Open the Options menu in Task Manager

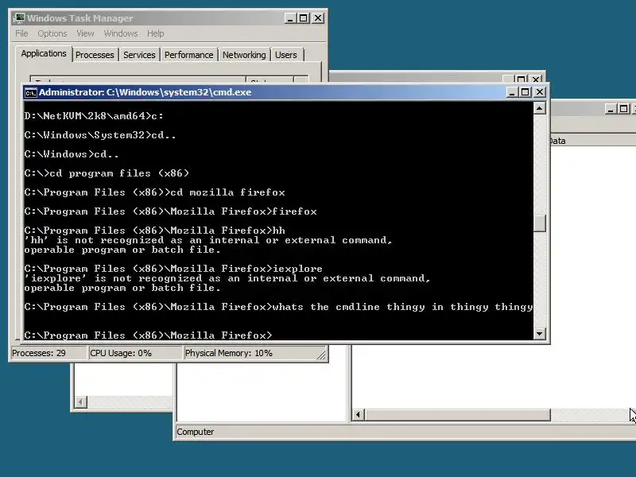(x=52, y=33)
